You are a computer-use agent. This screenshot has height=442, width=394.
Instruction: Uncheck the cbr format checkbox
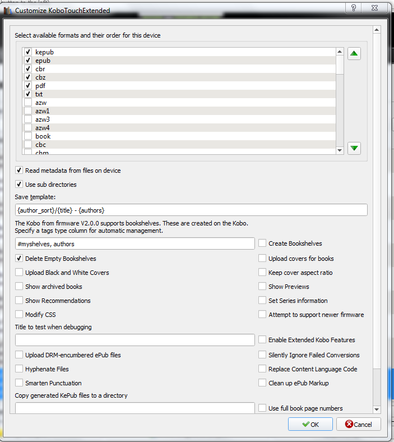tap(28, 69)
